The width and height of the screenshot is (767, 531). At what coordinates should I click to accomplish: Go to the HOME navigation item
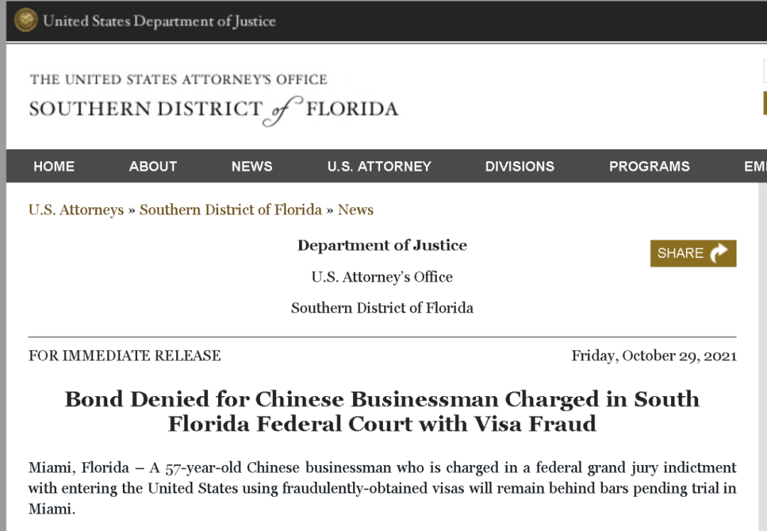pyautogui.click(x=54, y=166)
